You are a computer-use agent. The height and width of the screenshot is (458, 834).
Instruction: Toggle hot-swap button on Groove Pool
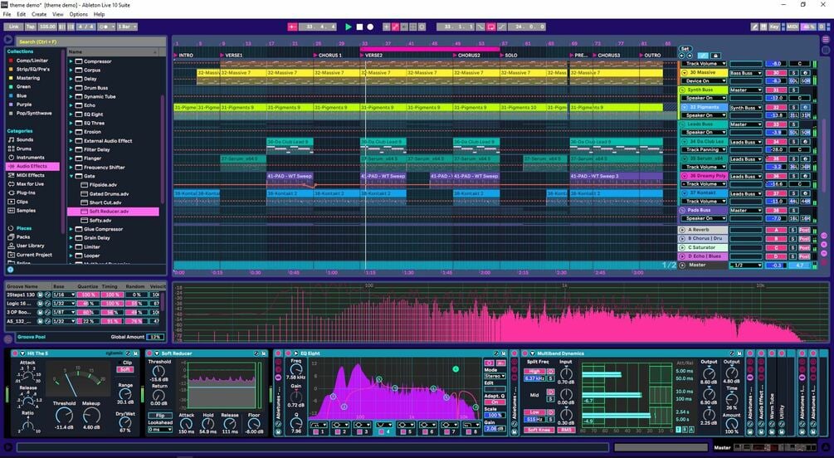coord(8,339)
